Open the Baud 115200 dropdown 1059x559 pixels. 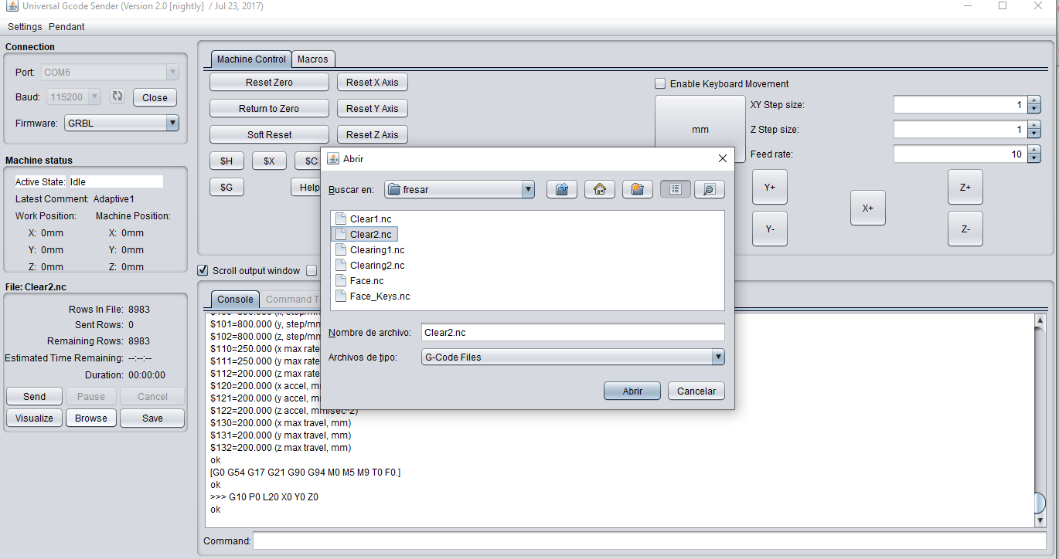click(94, 97)
